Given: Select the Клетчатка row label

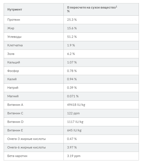Looking at the screenshot, I should 15,45.
